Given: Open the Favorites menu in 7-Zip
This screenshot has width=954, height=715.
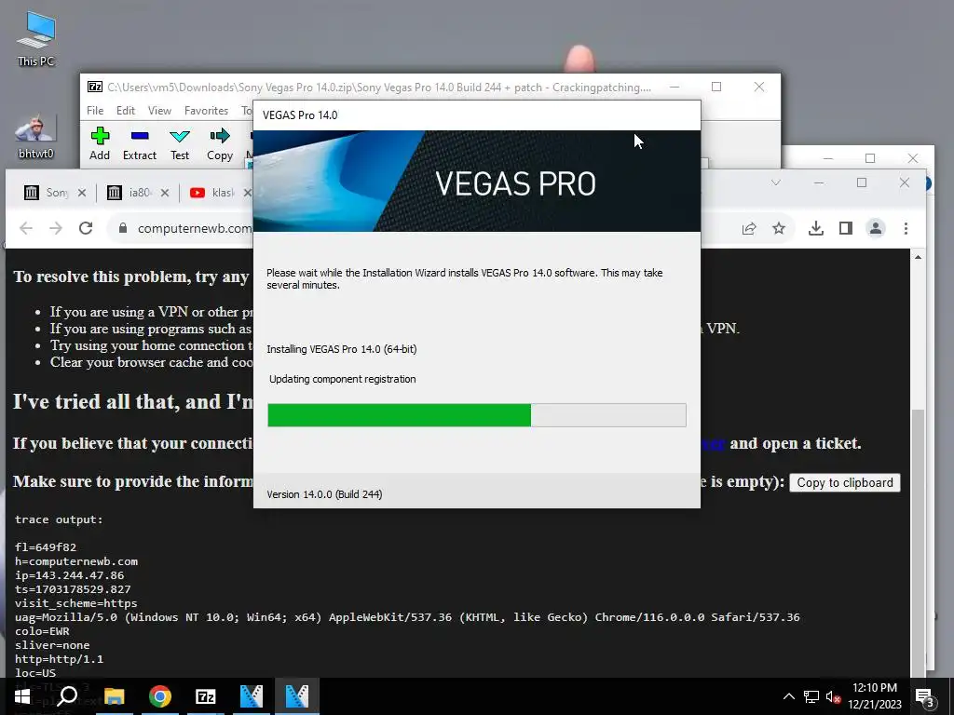Looking at the screenshot, I should coord(206,111).
